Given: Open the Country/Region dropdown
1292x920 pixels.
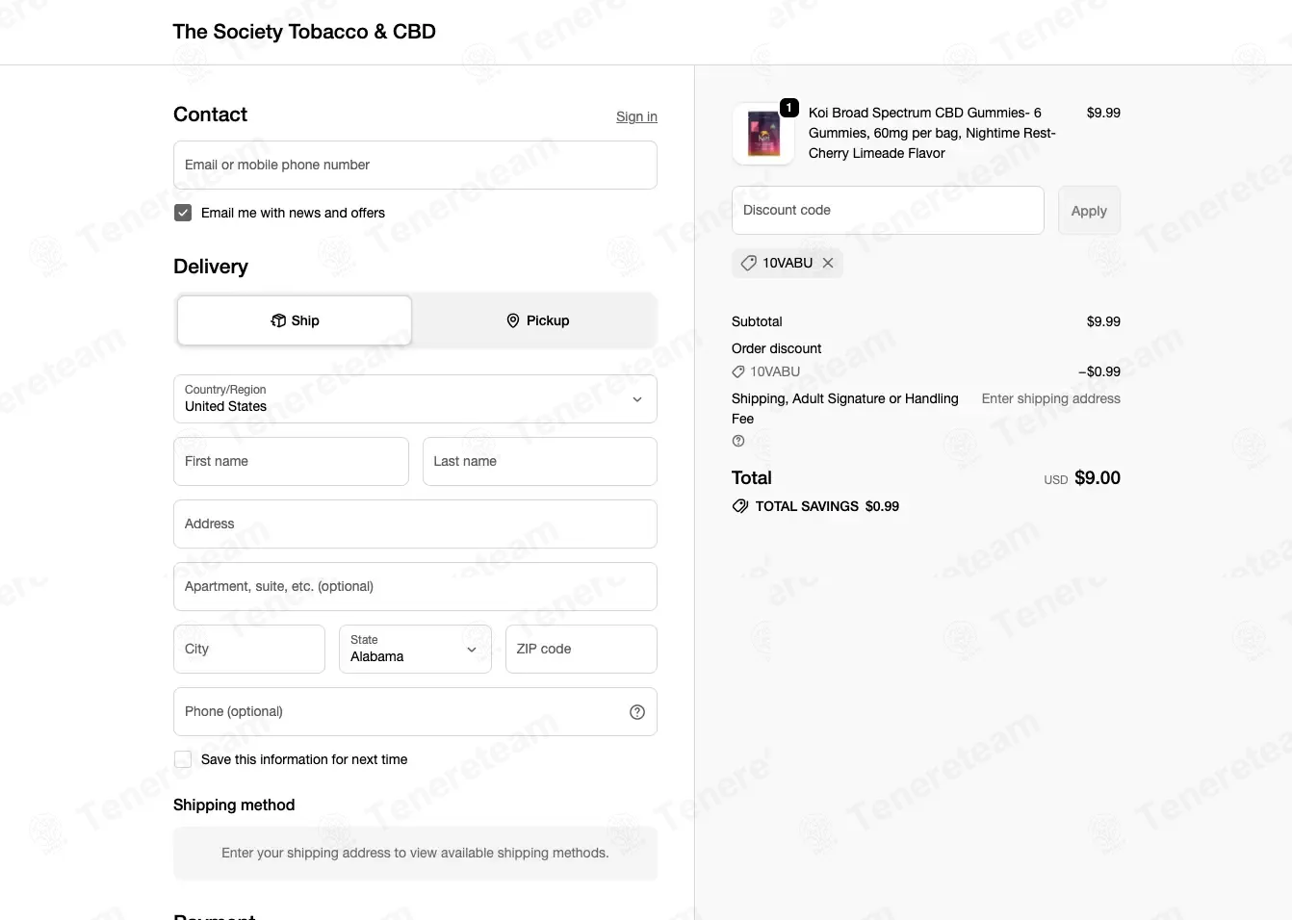Looking at the screenshot, I should click(x=415, y=398).
